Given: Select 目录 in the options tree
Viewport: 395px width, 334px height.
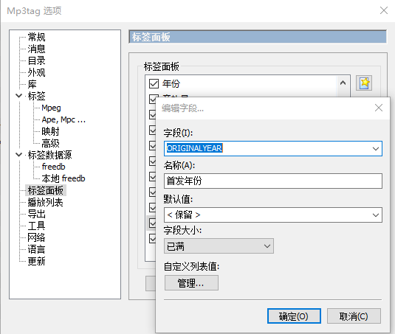Looking at the screenshot, I should 36,60.
